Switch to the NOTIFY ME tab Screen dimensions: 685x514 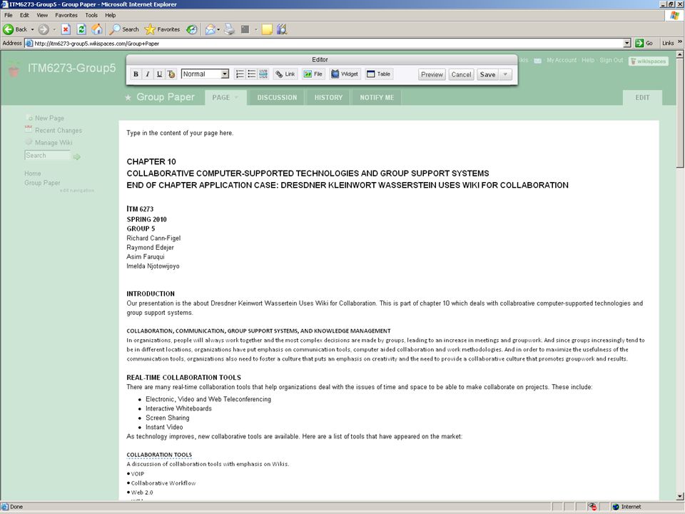(377, 98)
